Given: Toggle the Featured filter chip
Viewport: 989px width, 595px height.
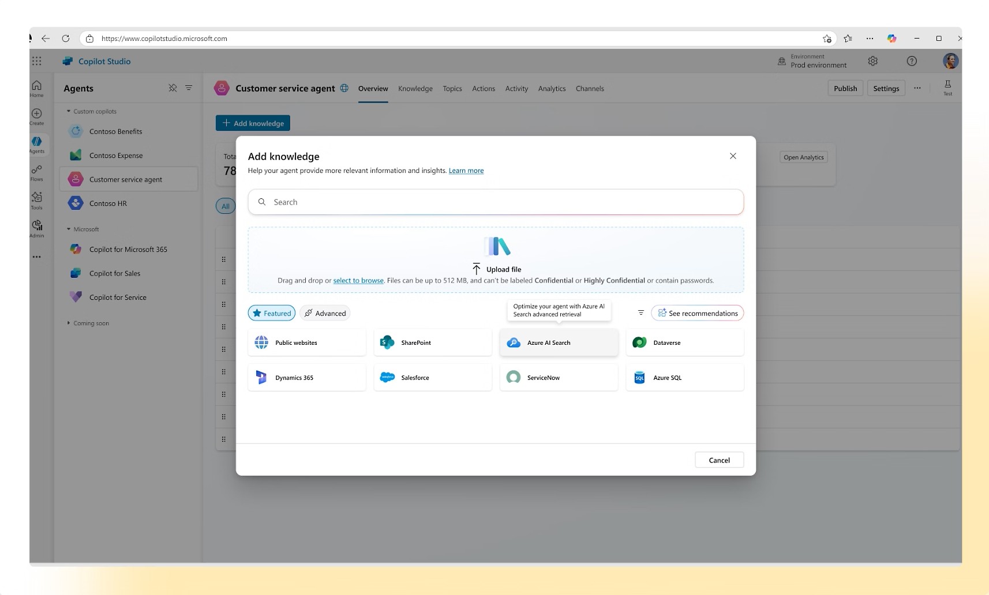Looking at the screenshot, I should pyautogui.click(x=272, y=313).
